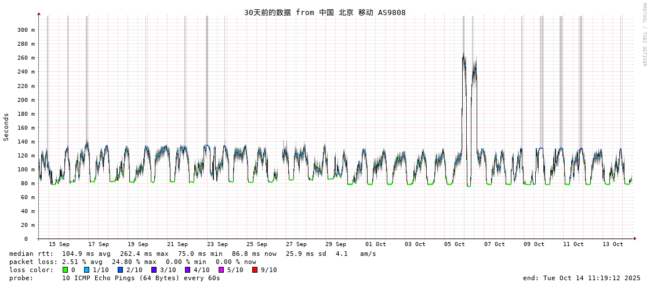Click the median rtt statistics line
This screenshot has height=286, width=650.
coord(193,254)
